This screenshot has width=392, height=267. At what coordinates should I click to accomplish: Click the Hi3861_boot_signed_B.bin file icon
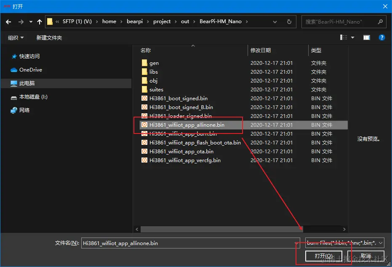(144, 107)
